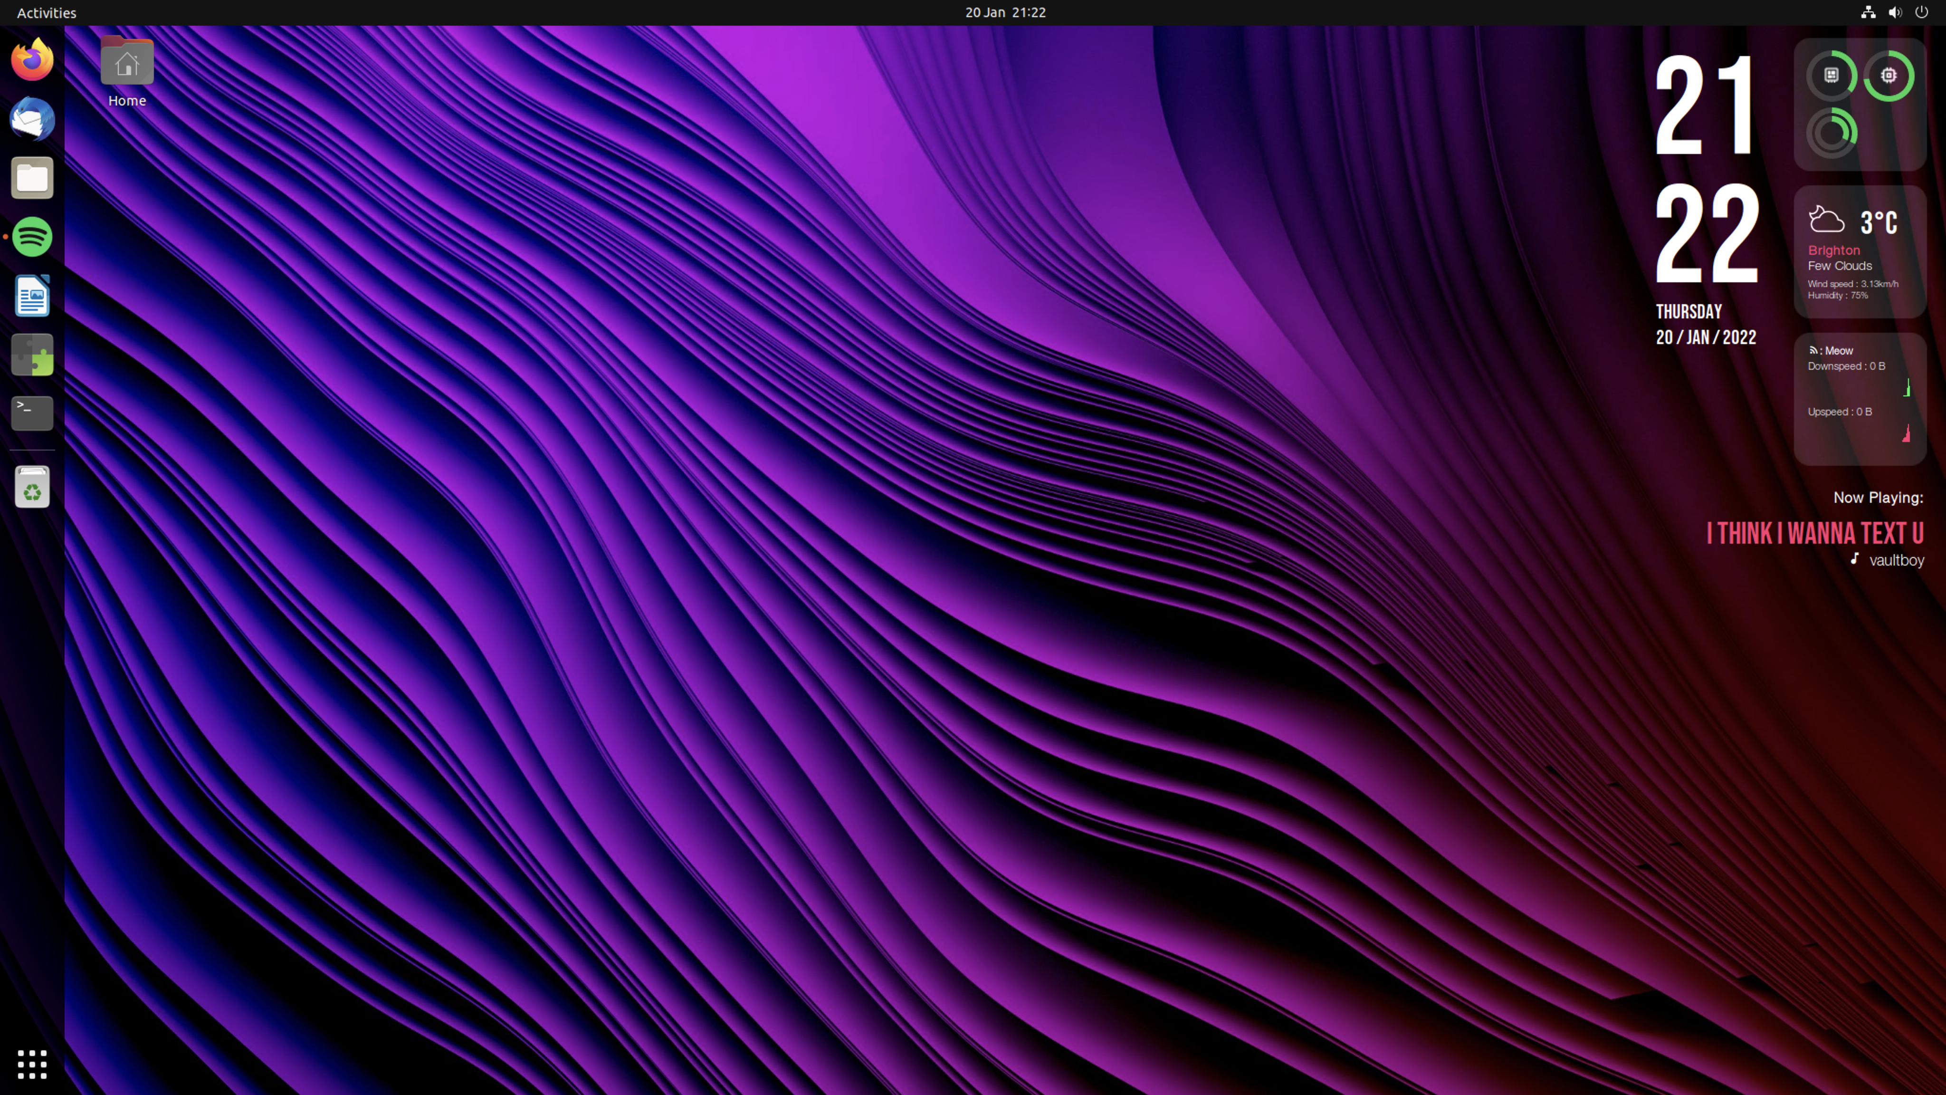Click the Brighton location label
Image resolution: width=1946 pixels, height=1095 pixels.
point(1834,250)
